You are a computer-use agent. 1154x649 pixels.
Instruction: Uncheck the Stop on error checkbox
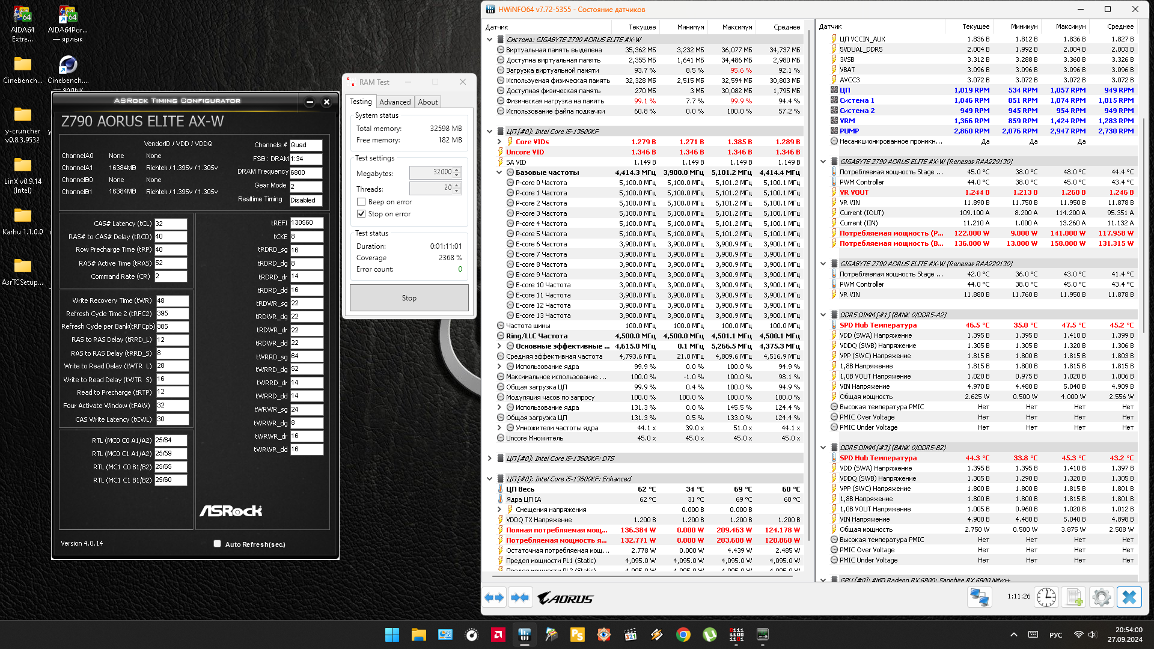click(x=361, y=214)
